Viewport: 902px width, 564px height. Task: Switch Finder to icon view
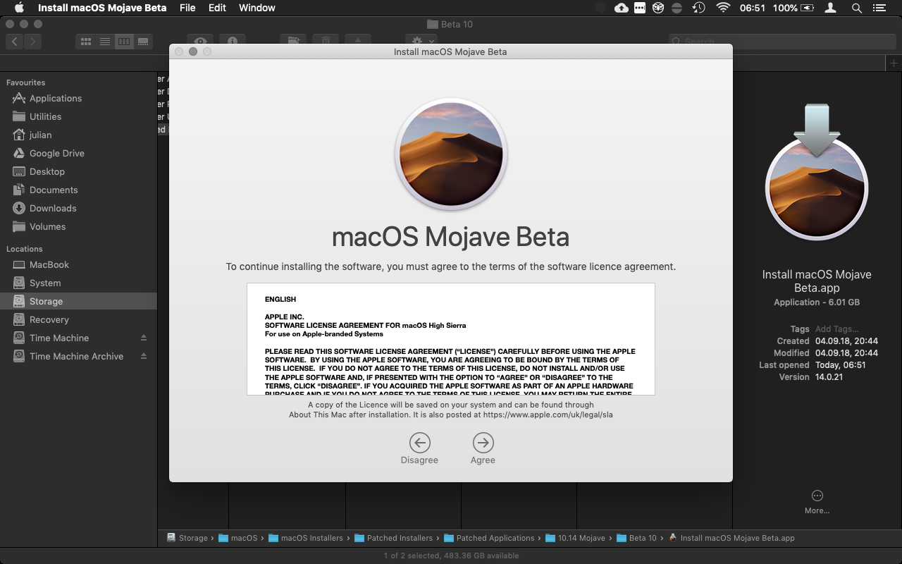coord(86,42)
